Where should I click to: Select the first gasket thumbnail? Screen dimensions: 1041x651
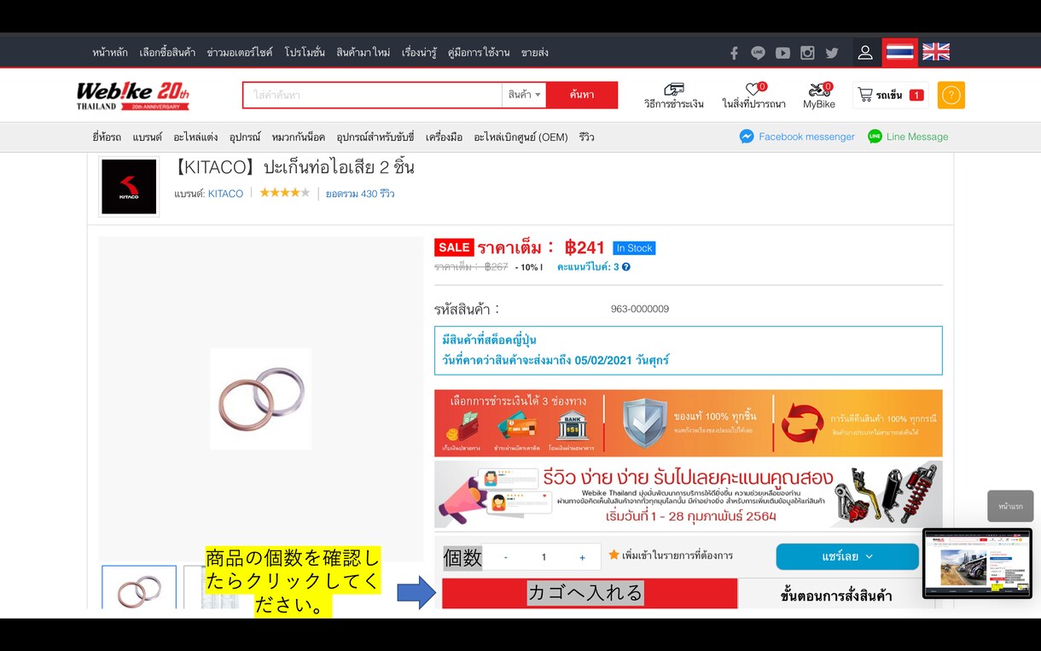(x=139, y=587)
